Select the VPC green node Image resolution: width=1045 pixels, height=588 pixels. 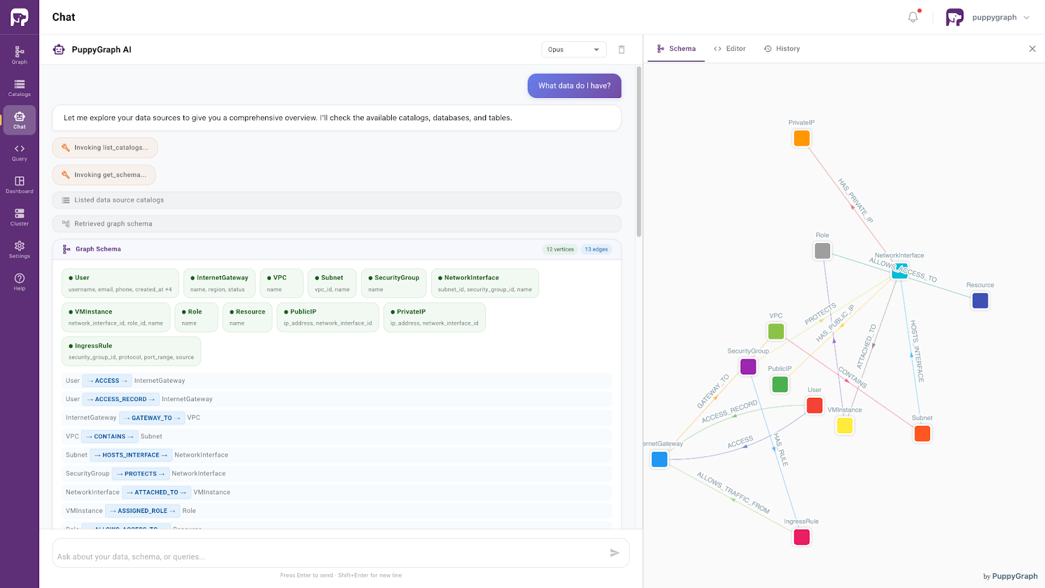tap(776, 331)
